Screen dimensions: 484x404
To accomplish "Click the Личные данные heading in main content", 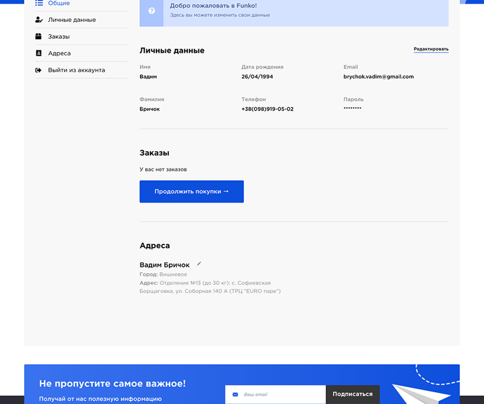I will (x=172, y=50).
